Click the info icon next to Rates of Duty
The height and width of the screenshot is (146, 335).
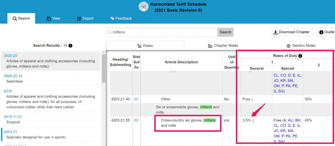click(x=300, y=56)
